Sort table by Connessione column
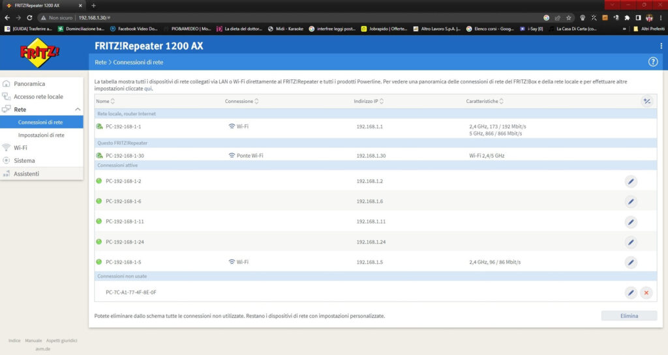668x355 pixels. (241, 101)
